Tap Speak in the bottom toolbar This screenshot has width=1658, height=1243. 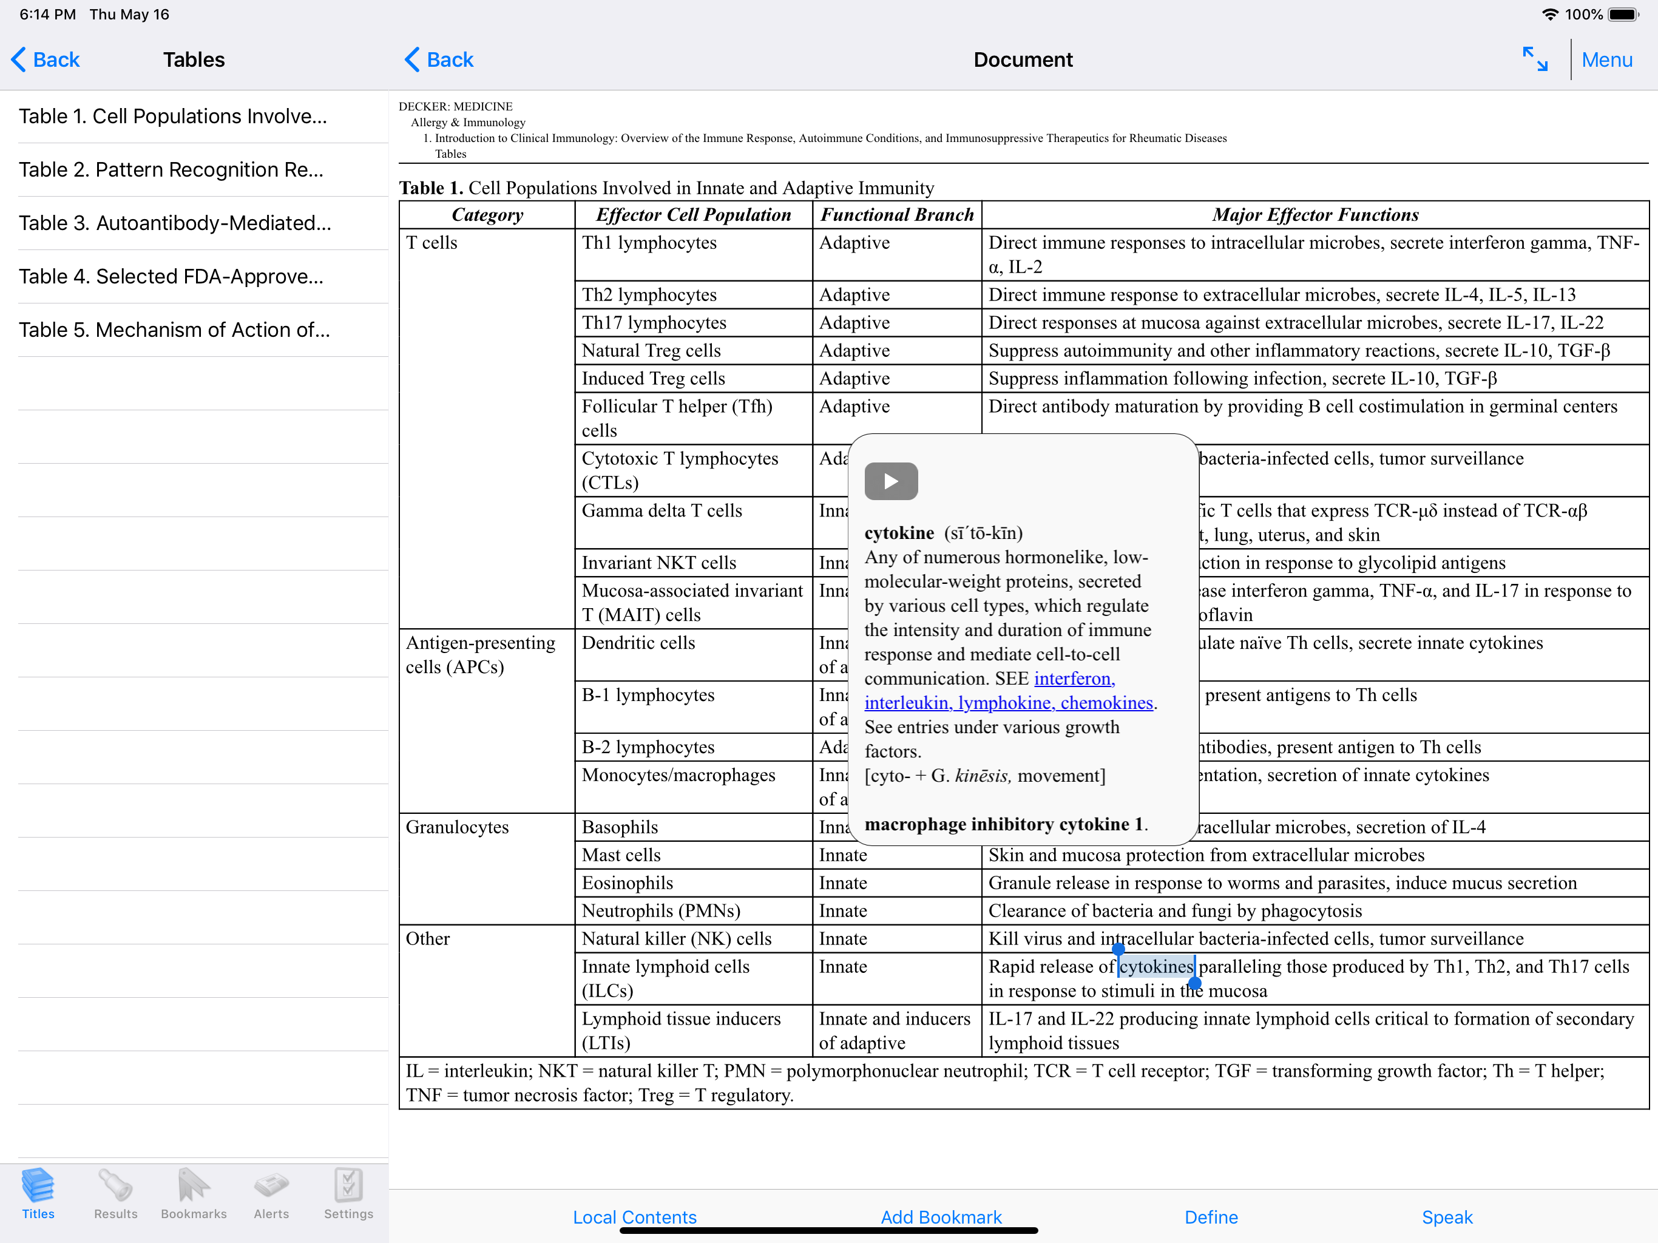click(x=1447, y=1217)
